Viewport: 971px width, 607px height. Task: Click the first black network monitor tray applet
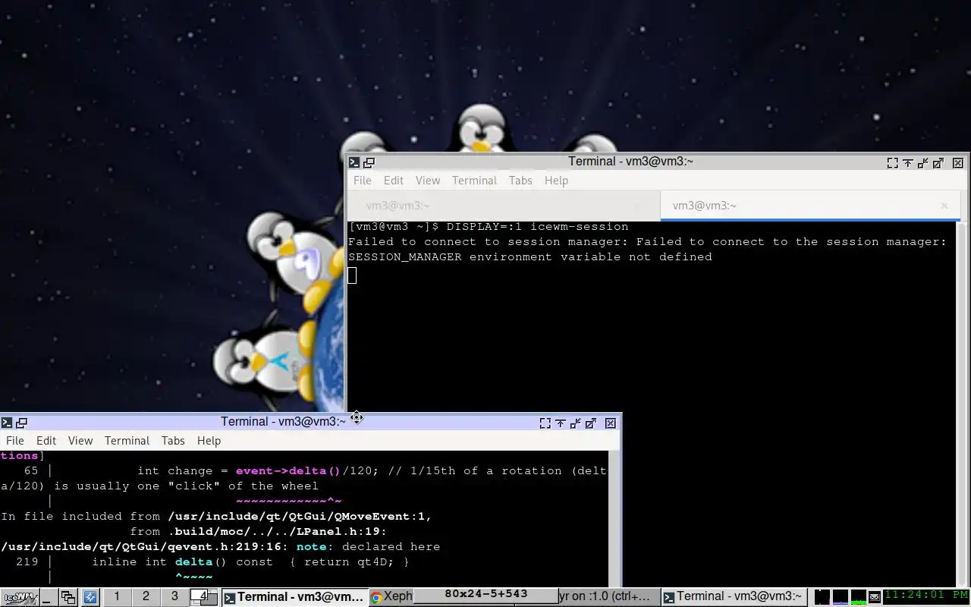tap(822, 597)
